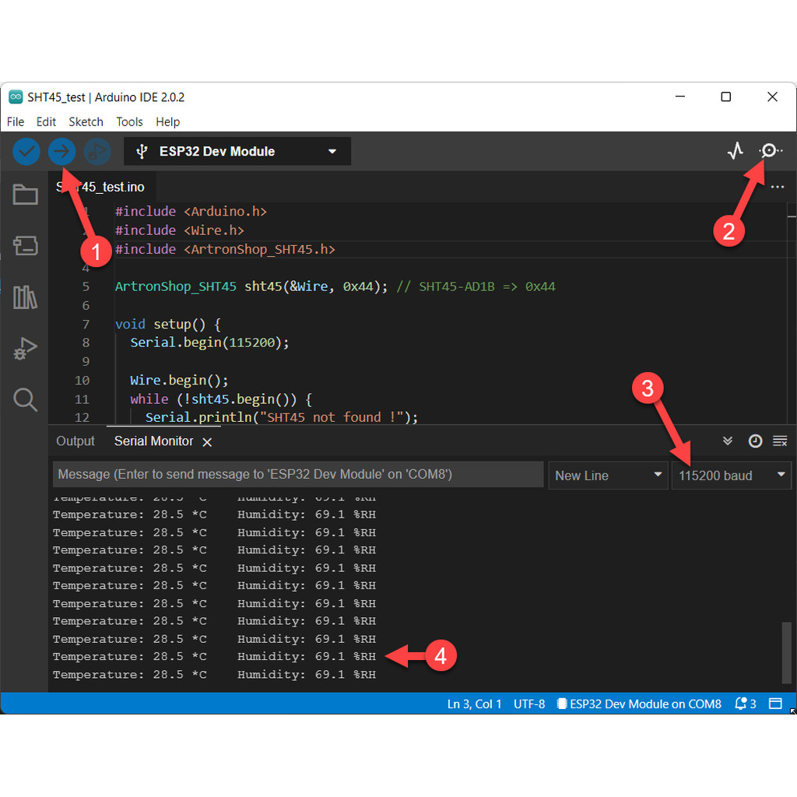Click the Verify sketch checkmark button
Viewport: 797px width, 797px height.
[26, 152]
